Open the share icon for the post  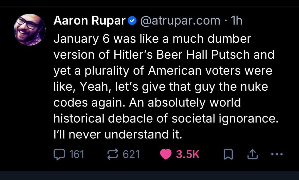(252, 154)
